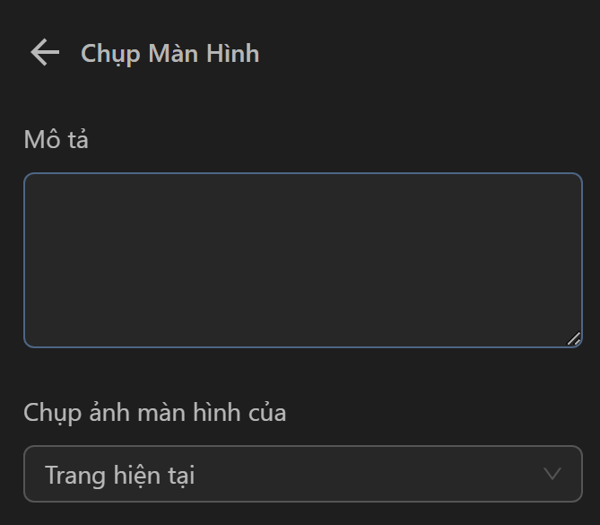Click the Chụp ảnh màn hình của label
The image size is (600, 525).
click(154, 413)
